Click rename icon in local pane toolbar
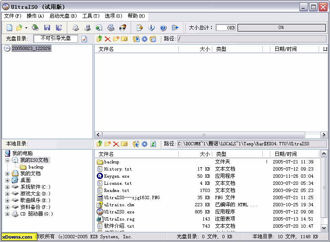The width and height of the screenshot is (330, 242). [x=124, y=144]
